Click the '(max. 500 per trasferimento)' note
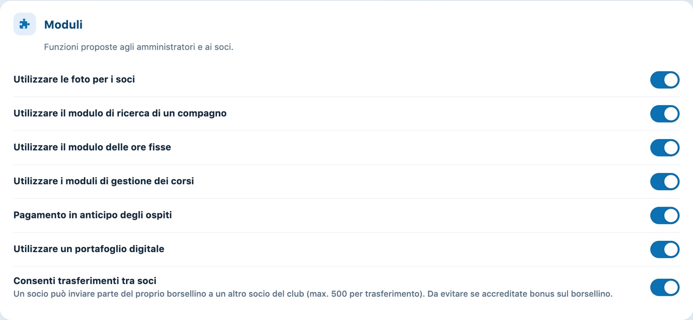Image resolution: width=693 pixels, height=320 pixels. pyautogui.click(x=365, y=294)
